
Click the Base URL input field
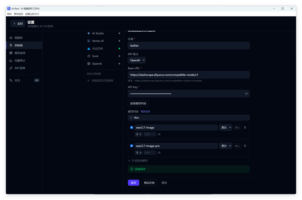188,75
